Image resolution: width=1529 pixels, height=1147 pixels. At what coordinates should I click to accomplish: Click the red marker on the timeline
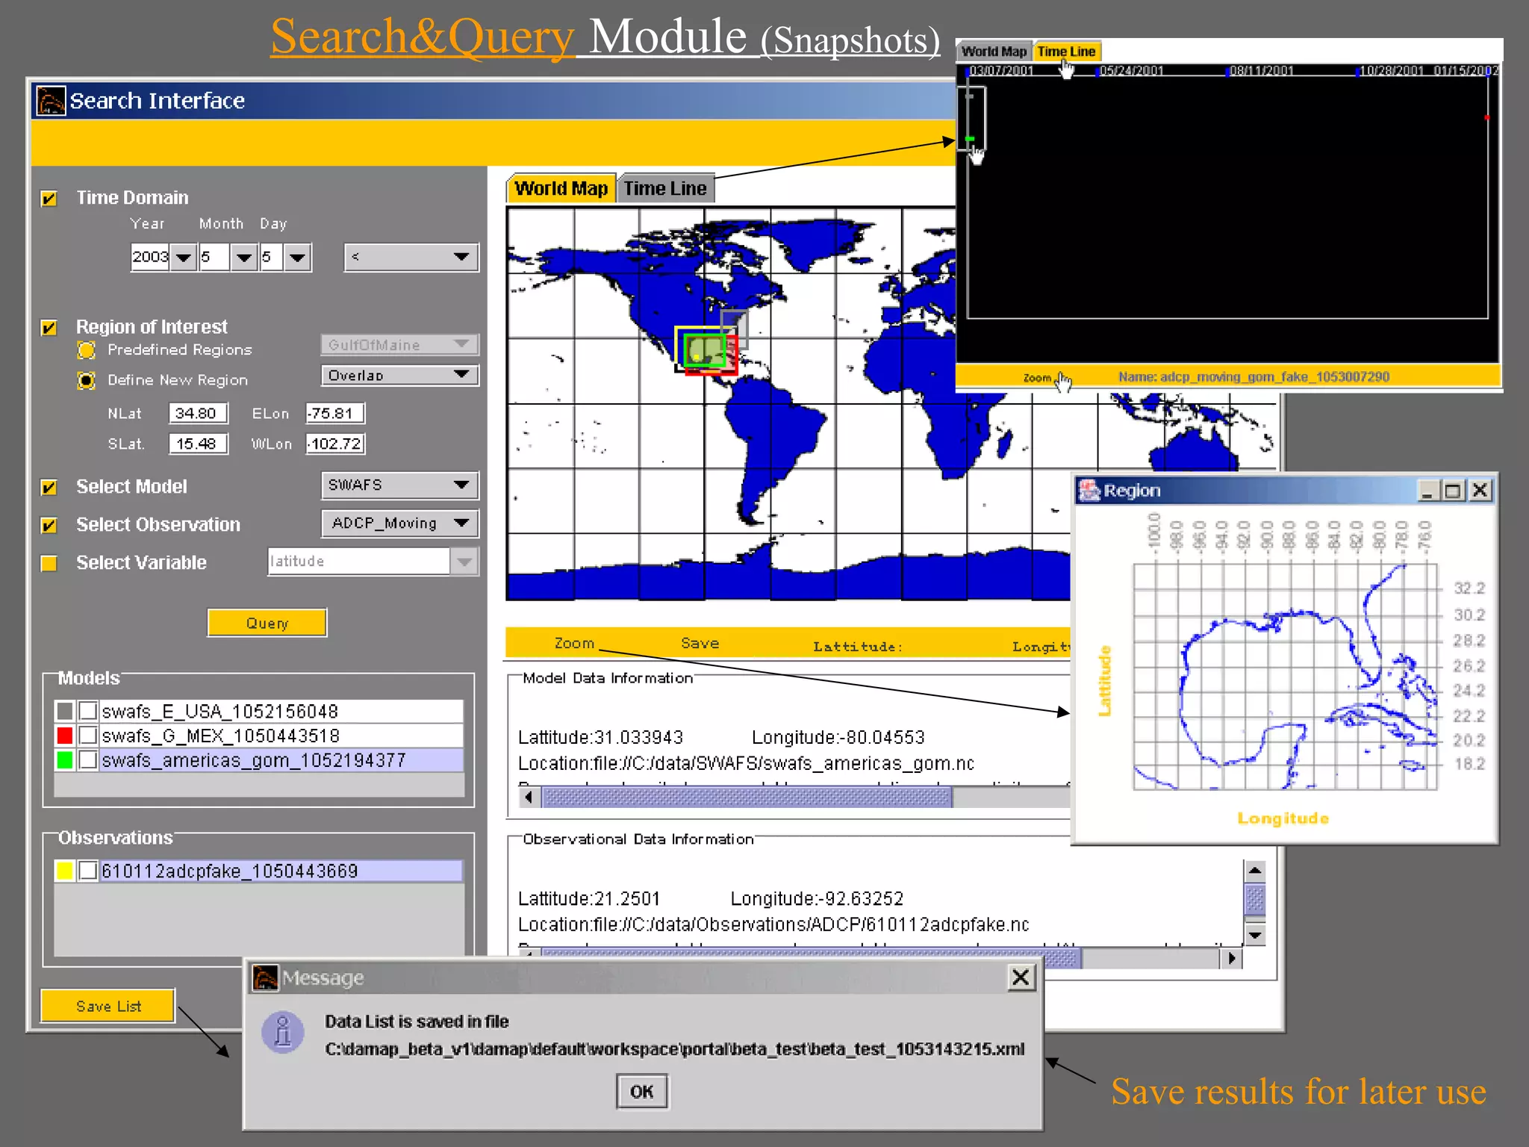pos(1486,118)
